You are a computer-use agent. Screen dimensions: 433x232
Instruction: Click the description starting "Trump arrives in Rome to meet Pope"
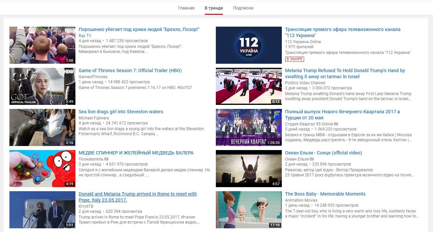pos(139,220)
